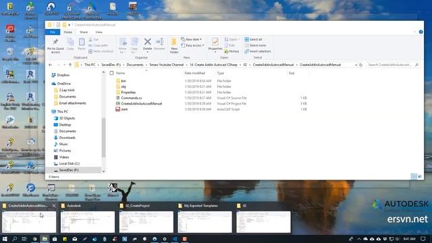Select Downloads in navigation pane
Screen dimensions: 432x243
[67, 138]
